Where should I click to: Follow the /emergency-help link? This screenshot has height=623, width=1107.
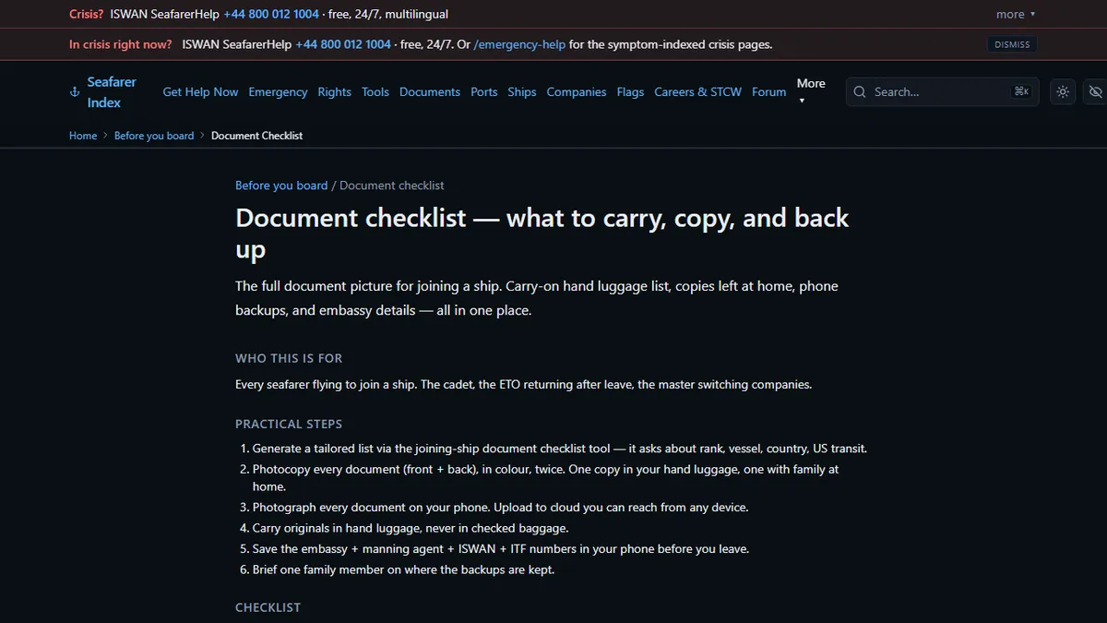[x=519, y=44]
